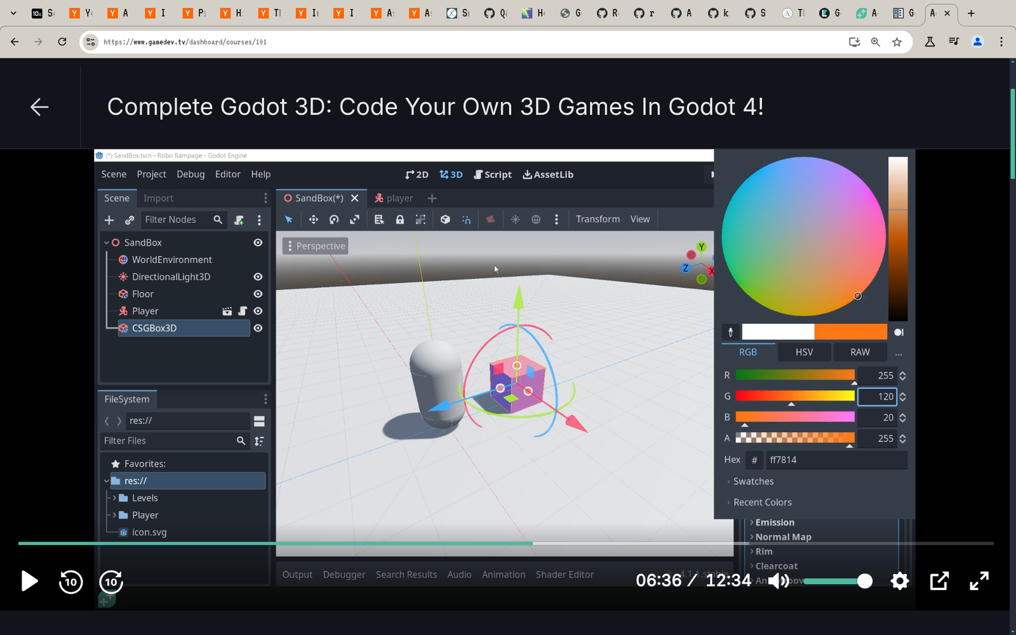
Task: Toggle visibility of Floor node
Action: pyautogui.click(x=258, y=294)
